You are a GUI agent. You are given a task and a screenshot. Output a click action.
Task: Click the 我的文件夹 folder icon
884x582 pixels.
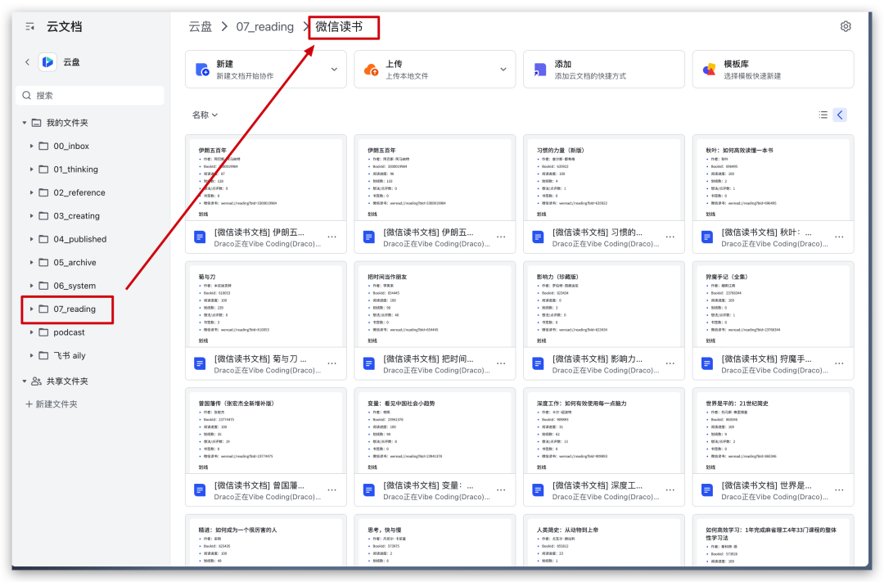(36, 123)
